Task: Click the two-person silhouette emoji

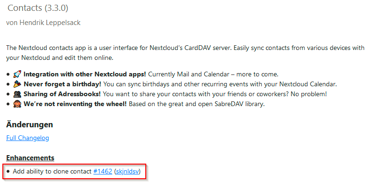Action: click(x=17, y=94)
